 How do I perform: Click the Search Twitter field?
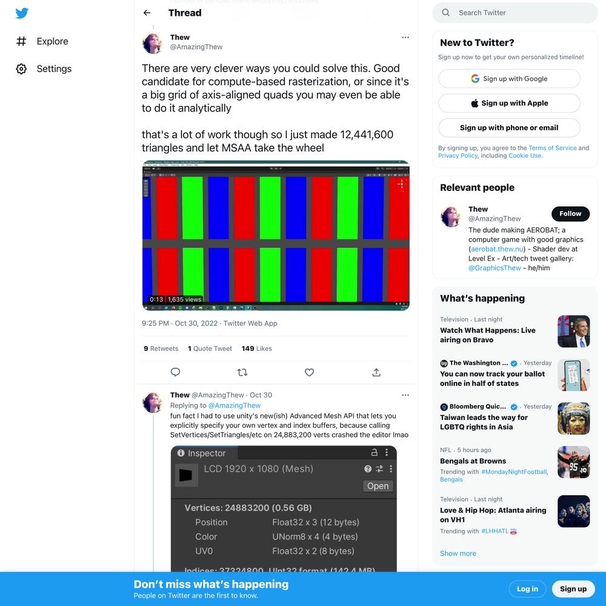point(514,13)
